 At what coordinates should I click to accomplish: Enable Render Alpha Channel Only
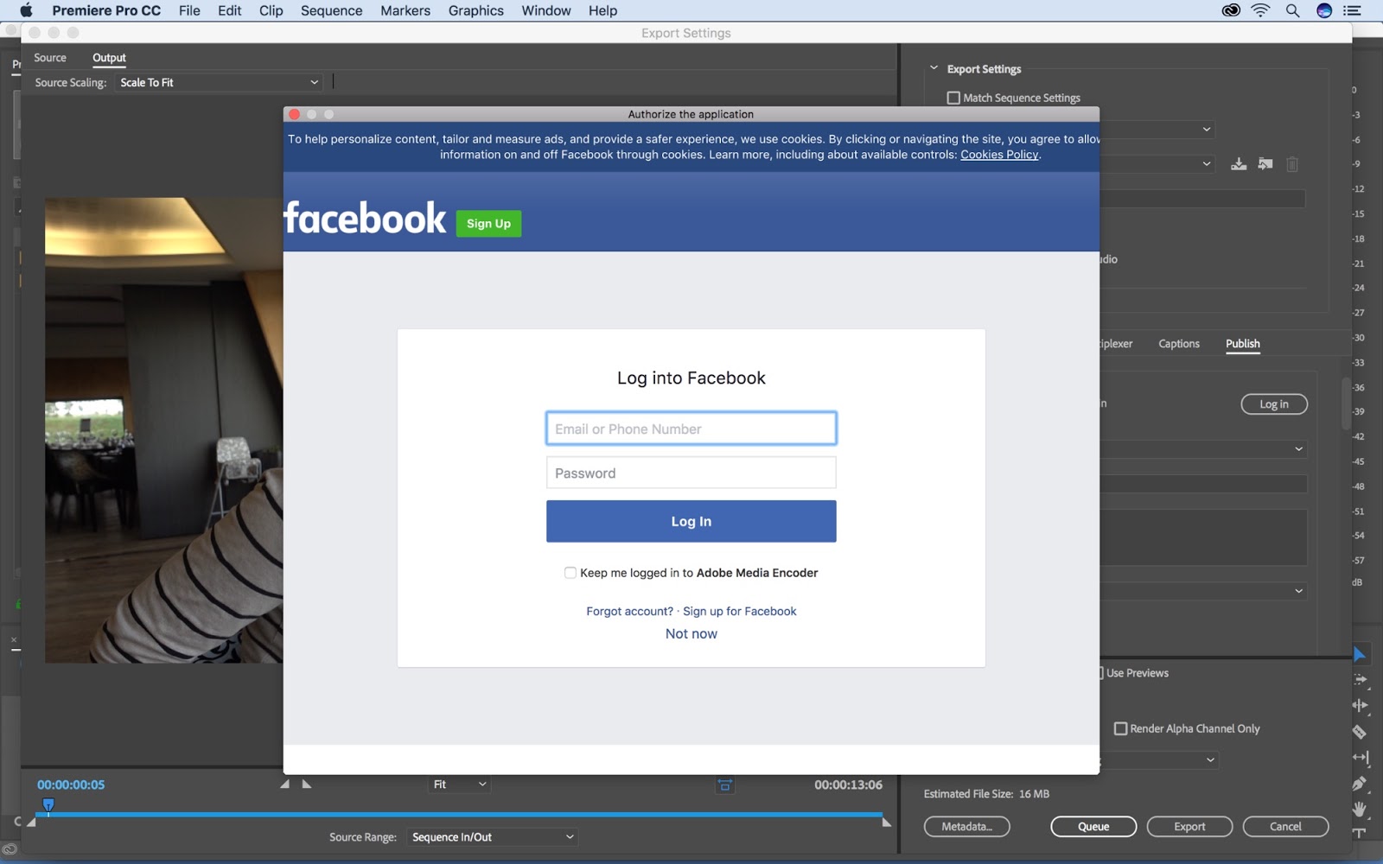1120,728
